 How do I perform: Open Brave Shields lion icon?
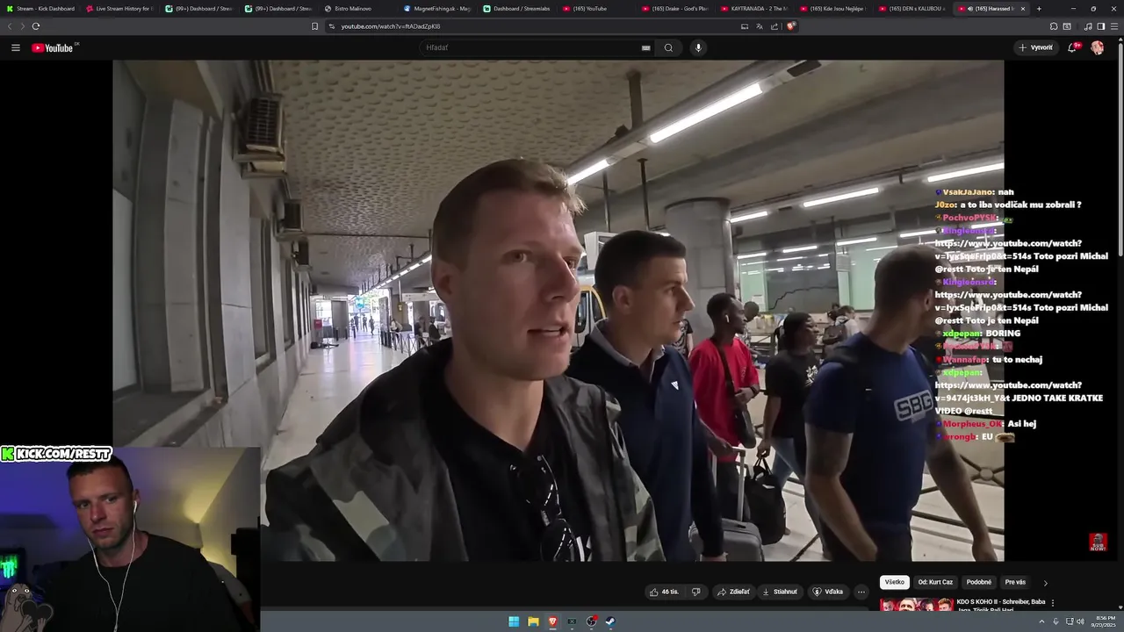coord(790,26)
